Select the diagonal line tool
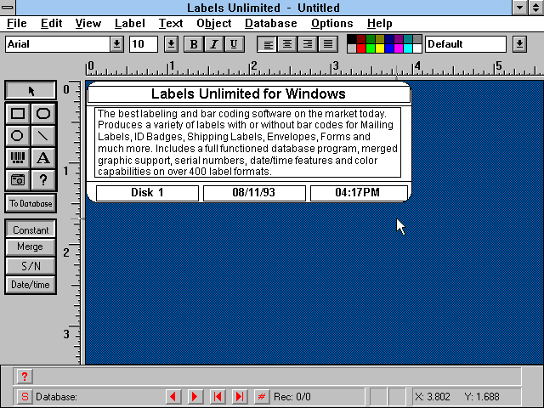 point(43,136)
